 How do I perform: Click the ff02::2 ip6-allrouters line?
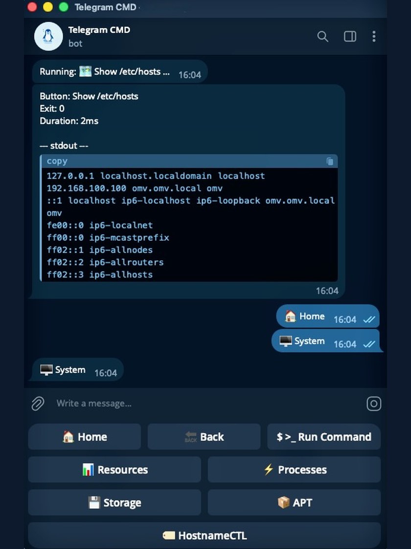(x=105, y=262)
